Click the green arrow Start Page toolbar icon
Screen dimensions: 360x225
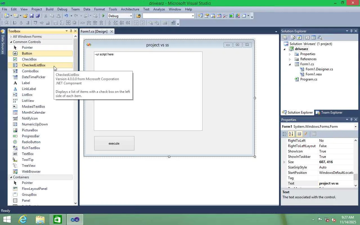[231, 16]
